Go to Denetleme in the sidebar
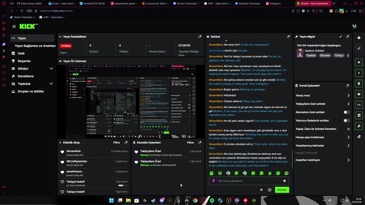The height and width of the screenshot is (205, 365). coord(26,76)
